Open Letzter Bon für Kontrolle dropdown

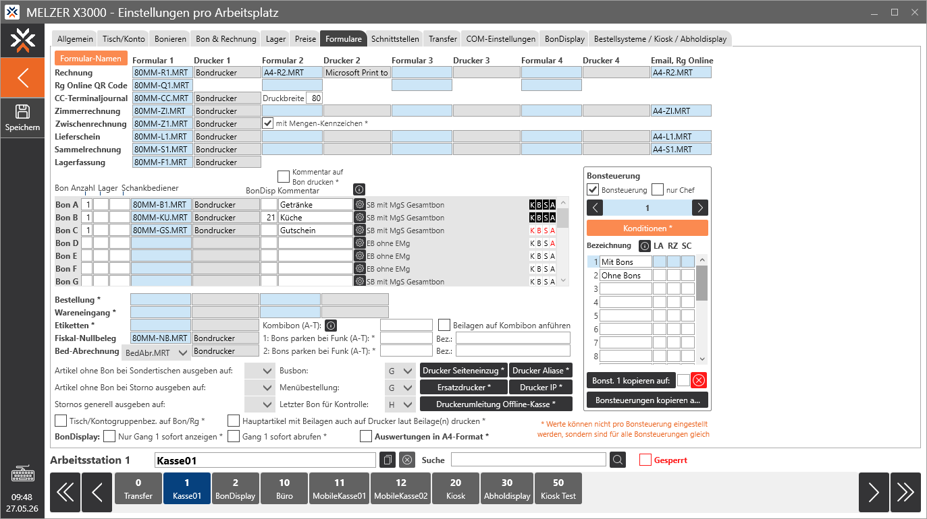[400, 404]
